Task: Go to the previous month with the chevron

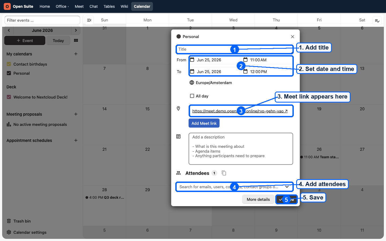Action: (x=9, y=30)
